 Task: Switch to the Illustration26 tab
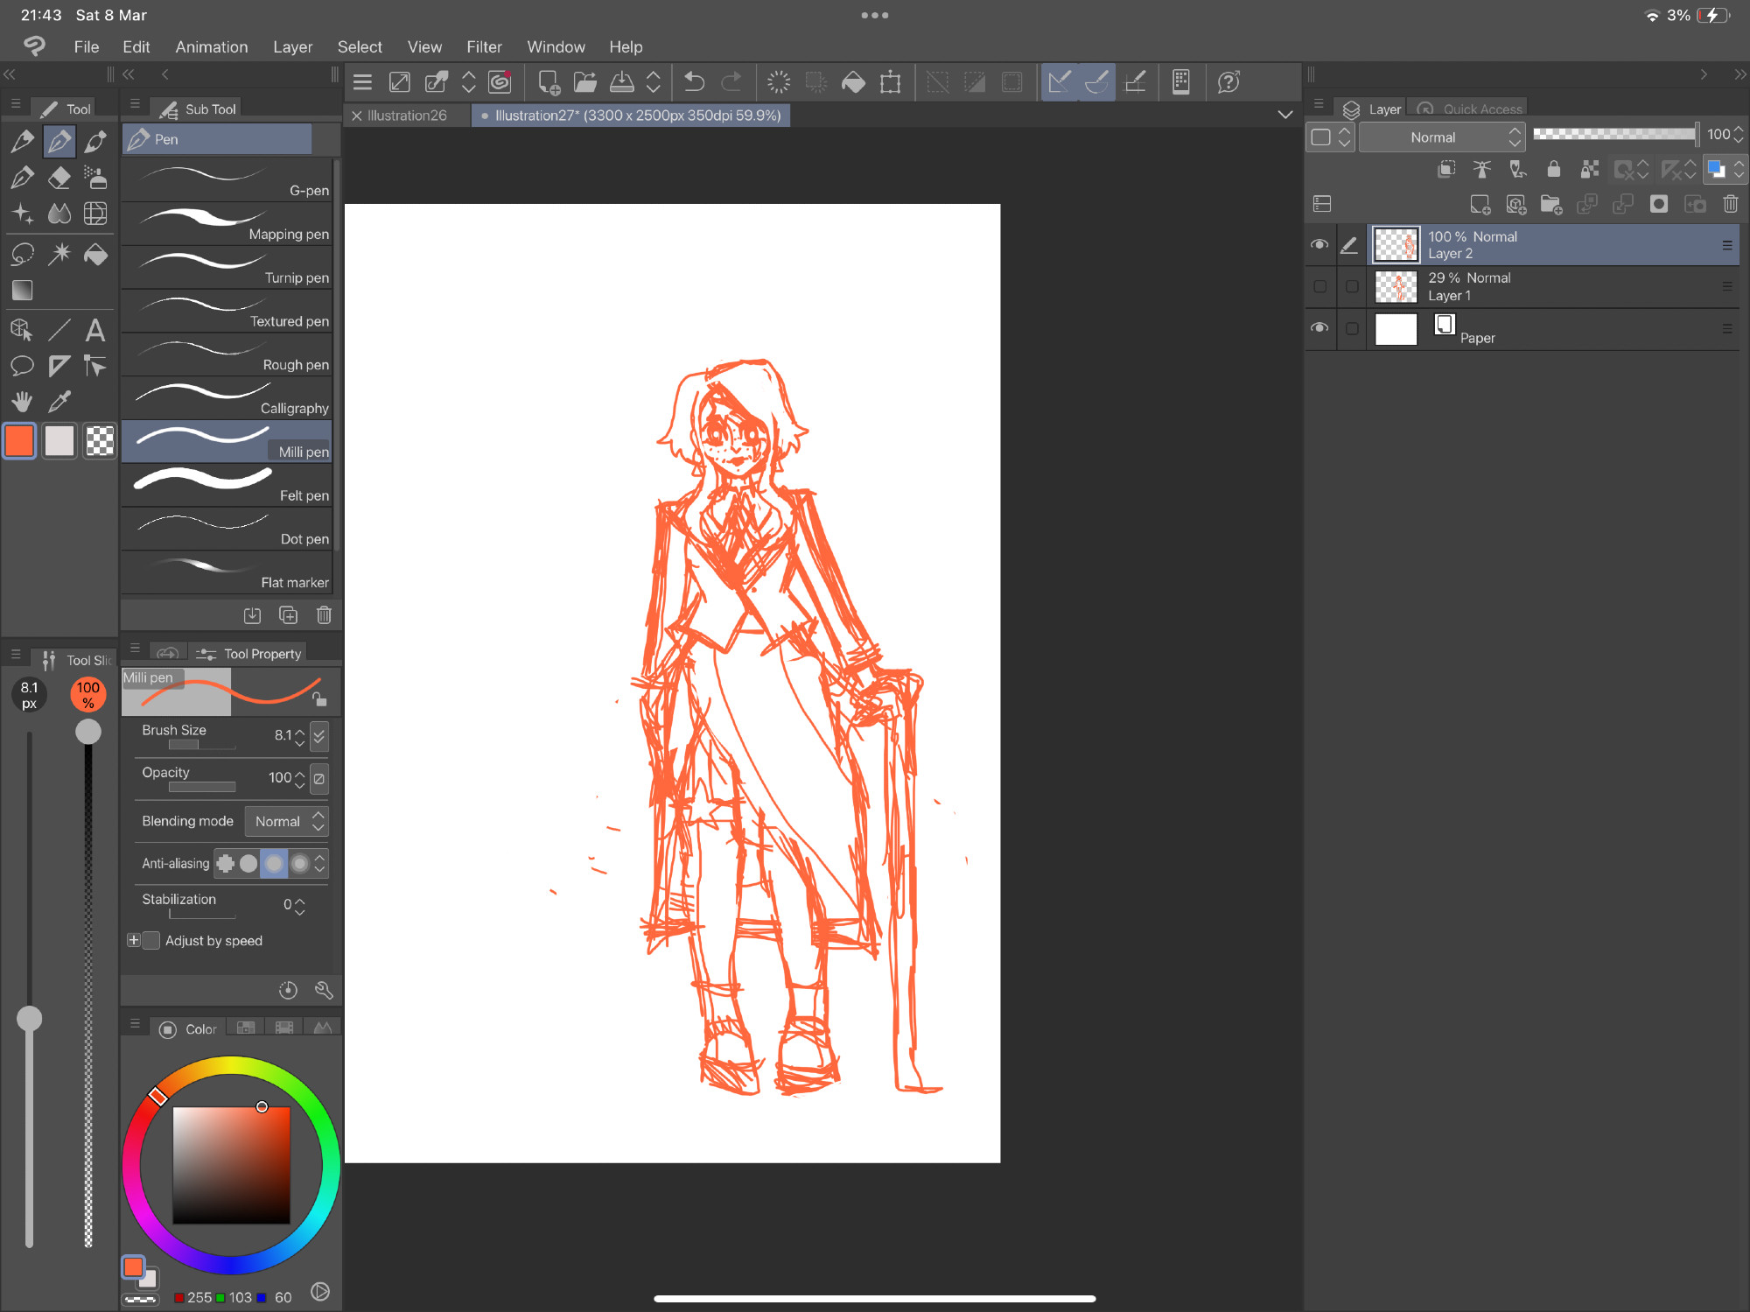pos(406,116)
